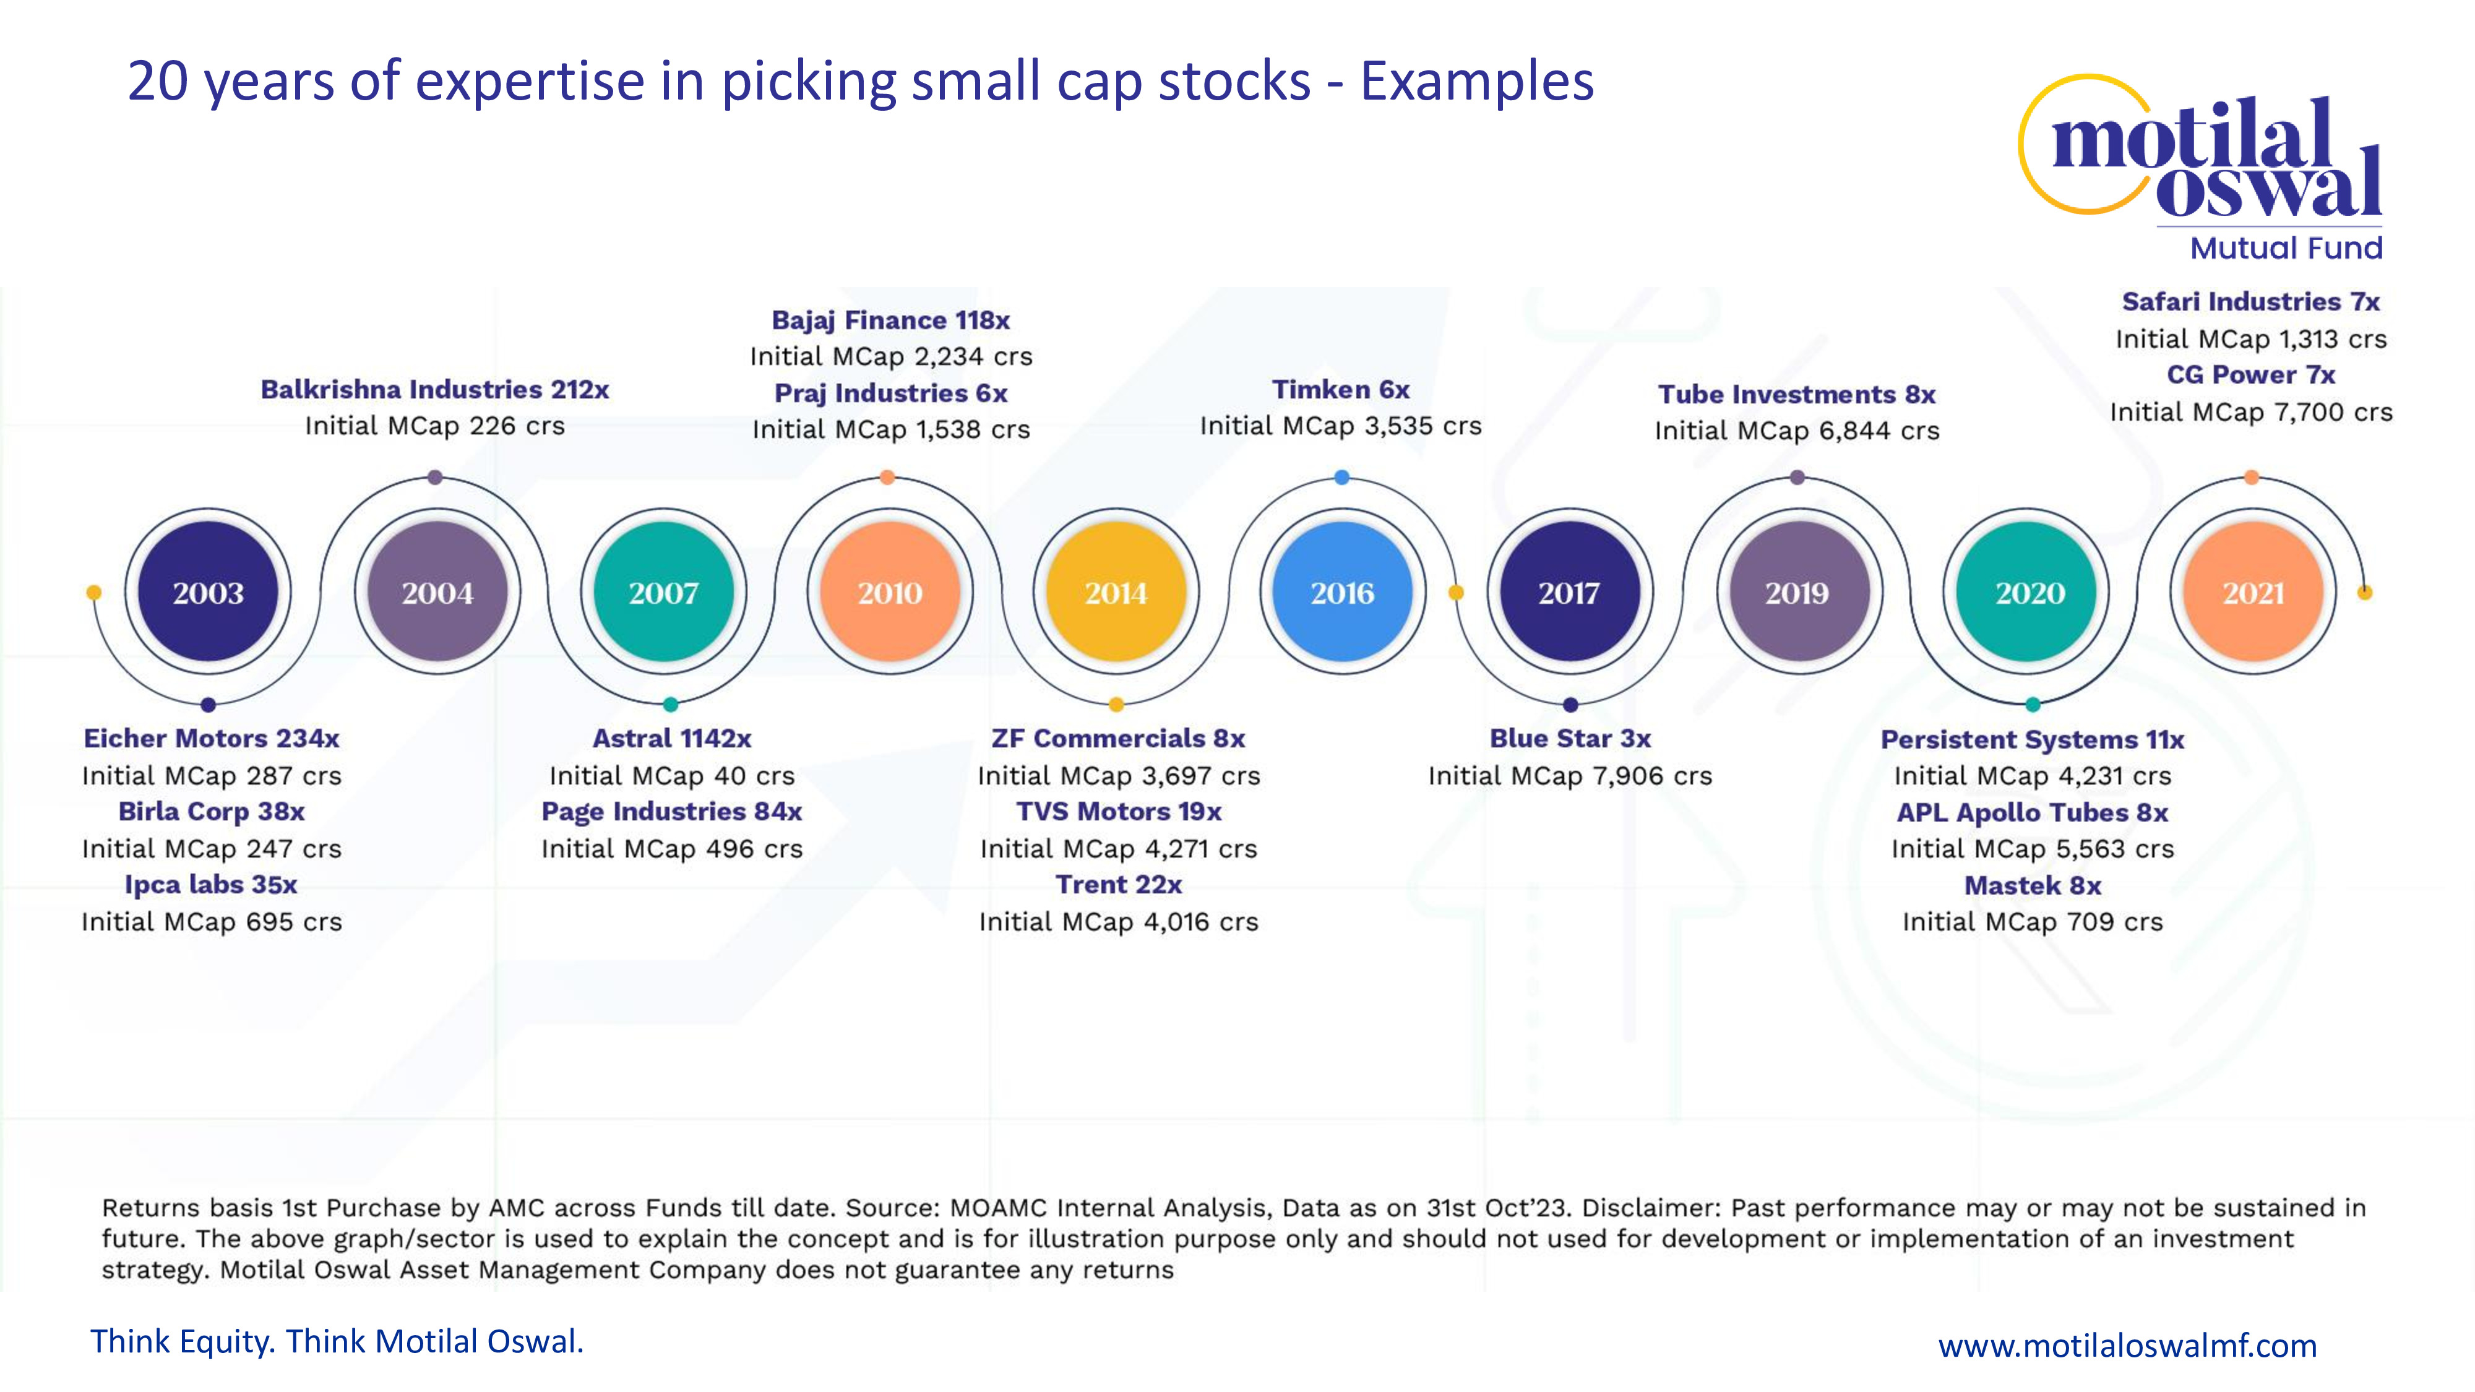Click the orange 2021 year circle

[x=2253, y=593]
